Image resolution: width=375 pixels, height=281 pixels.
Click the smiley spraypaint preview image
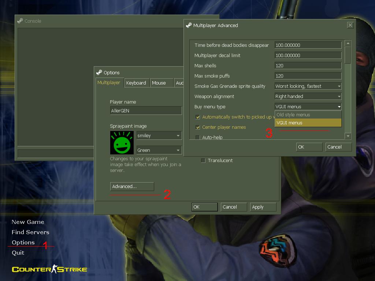(x=122, y=143)
